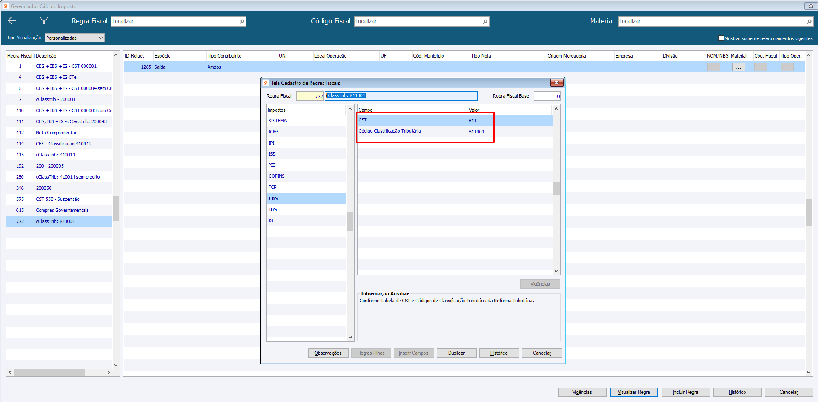Toggle Mostrar somente relacionamentos vigentes checkbox
Image resolution: width=818 pixels, height=402 pixels.
tap(721, 38)
